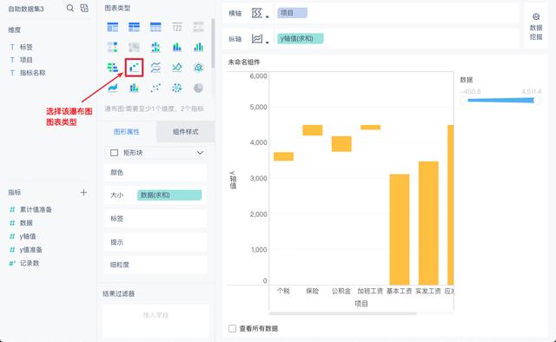The height and width of the screenshot is (342, 556).
Task: Click the switch dataset icon next to search
Action: 84,8
